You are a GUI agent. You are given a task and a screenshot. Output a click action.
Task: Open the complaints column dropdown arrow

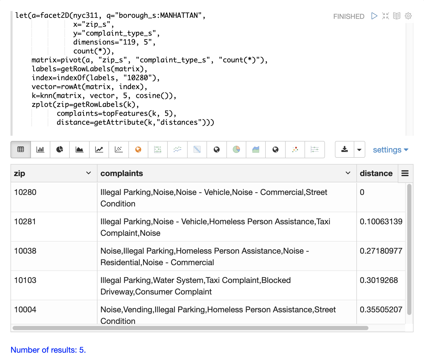point(348,173)
